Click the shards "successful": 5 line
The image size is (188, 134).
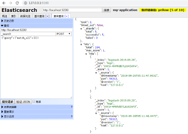[95, 35]
